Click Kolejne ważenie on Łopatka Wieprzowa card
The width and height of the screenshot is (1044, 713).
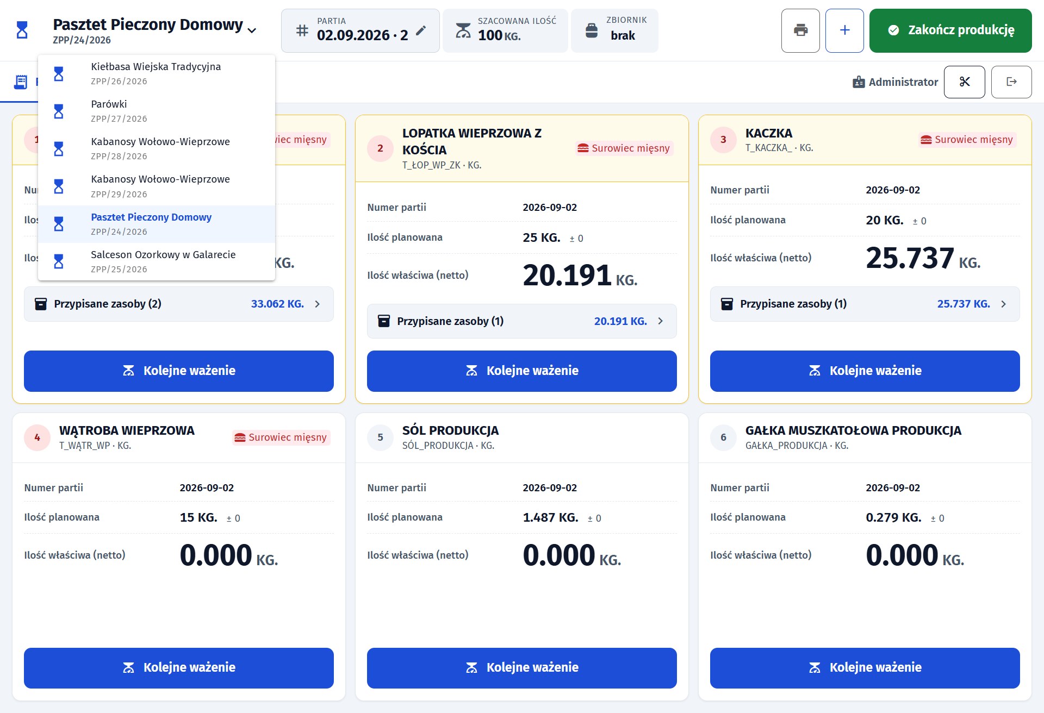click(x=522, y=371)
